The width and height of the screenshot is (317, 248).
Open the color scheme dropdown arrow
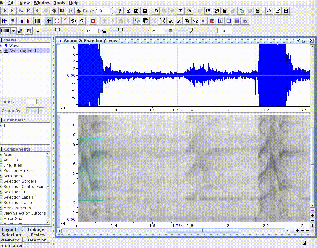[13, 31]
